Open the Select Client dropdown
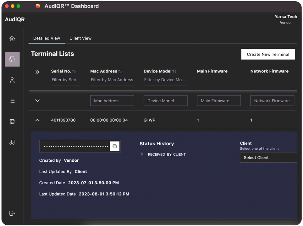Screen dimensions: 303x226 tap(269, 158)
